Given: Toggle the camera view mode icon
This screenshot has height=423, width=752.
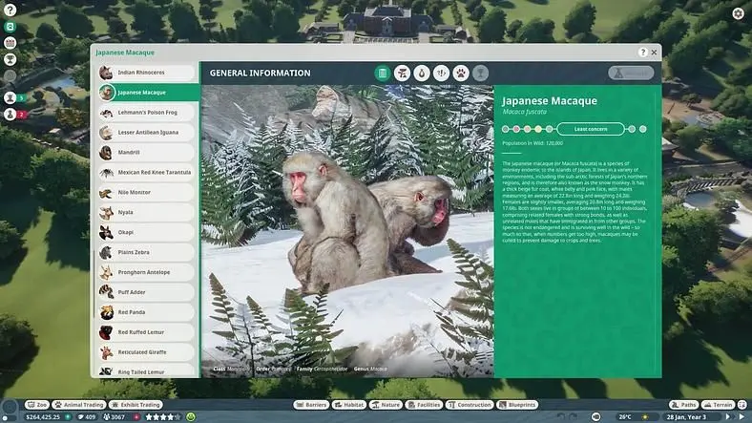Looking at the screenshot, I should click(x=595, y=416).
